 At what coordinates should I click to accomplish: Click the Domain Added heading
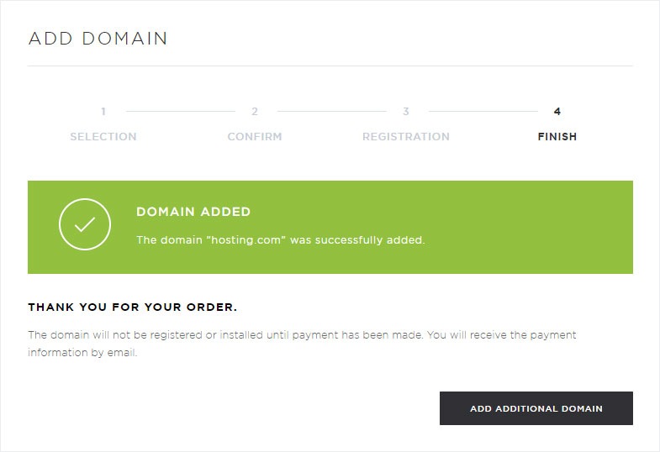click(193, 212)
